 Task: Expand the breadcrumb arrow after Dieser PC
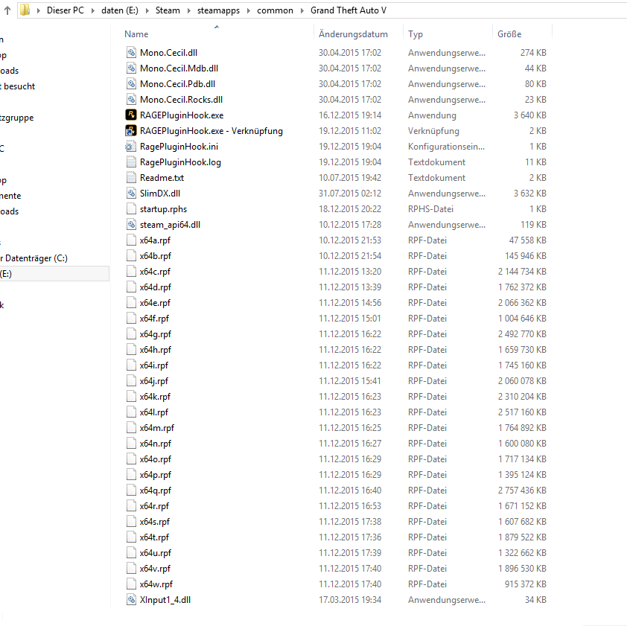pos(93,10)
